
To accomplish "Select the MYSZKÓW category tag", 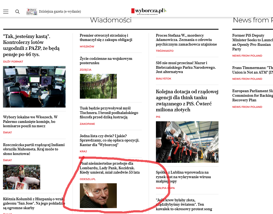I will (87, 47).
